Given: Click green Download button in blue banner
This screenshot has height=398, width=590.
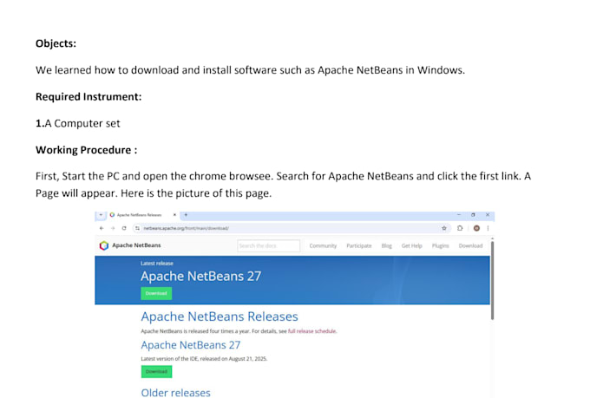Looking at the screenshot, I should 156,293.
